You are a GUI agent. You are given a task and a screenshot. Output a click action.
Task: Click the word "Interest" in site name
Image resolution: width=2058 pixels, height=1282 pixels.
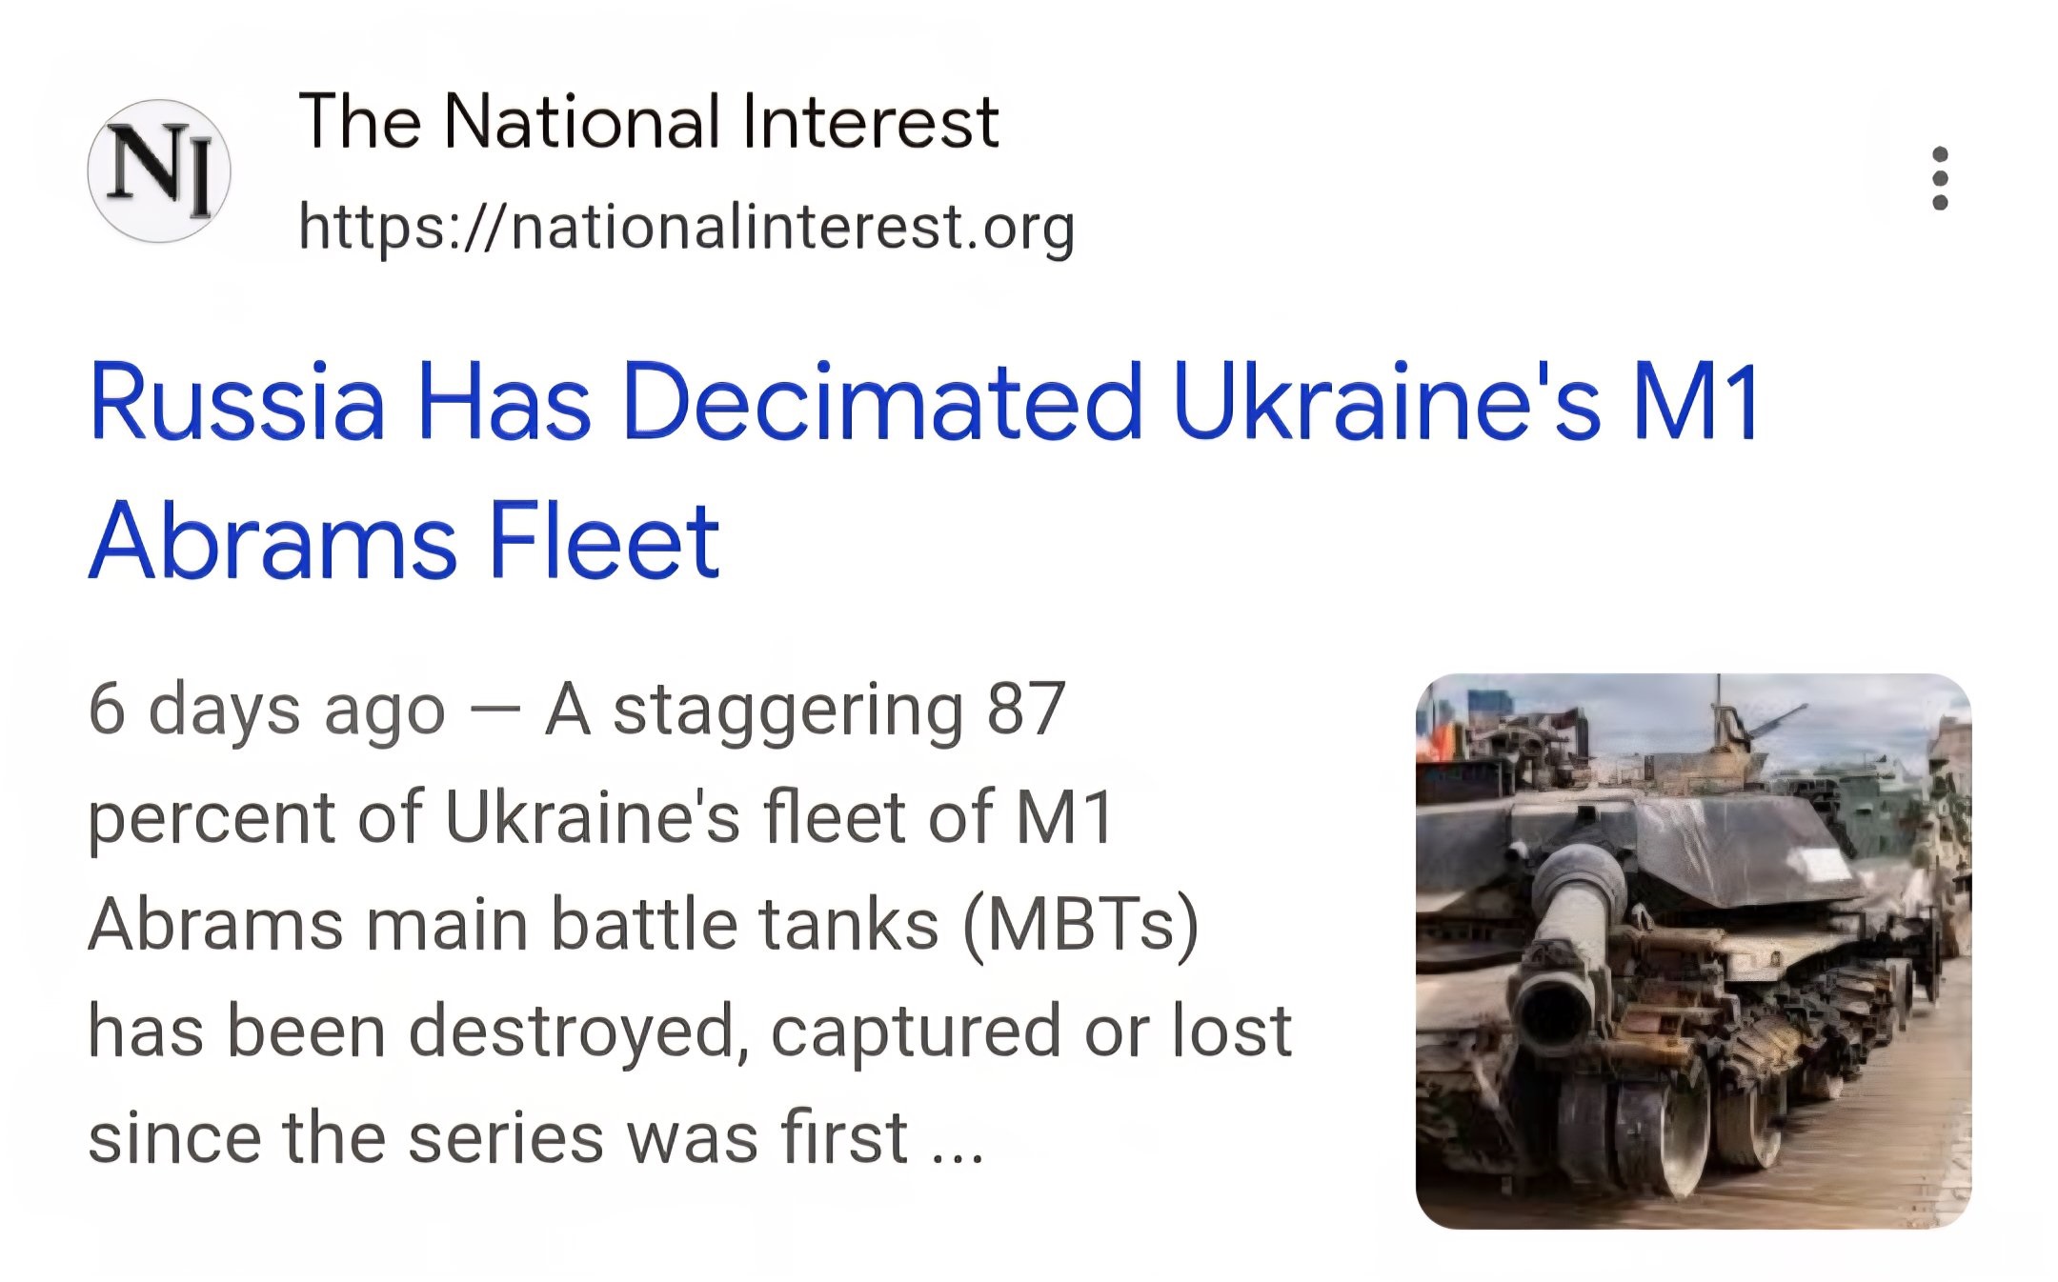pyautogui.click(x=871, y=122)
